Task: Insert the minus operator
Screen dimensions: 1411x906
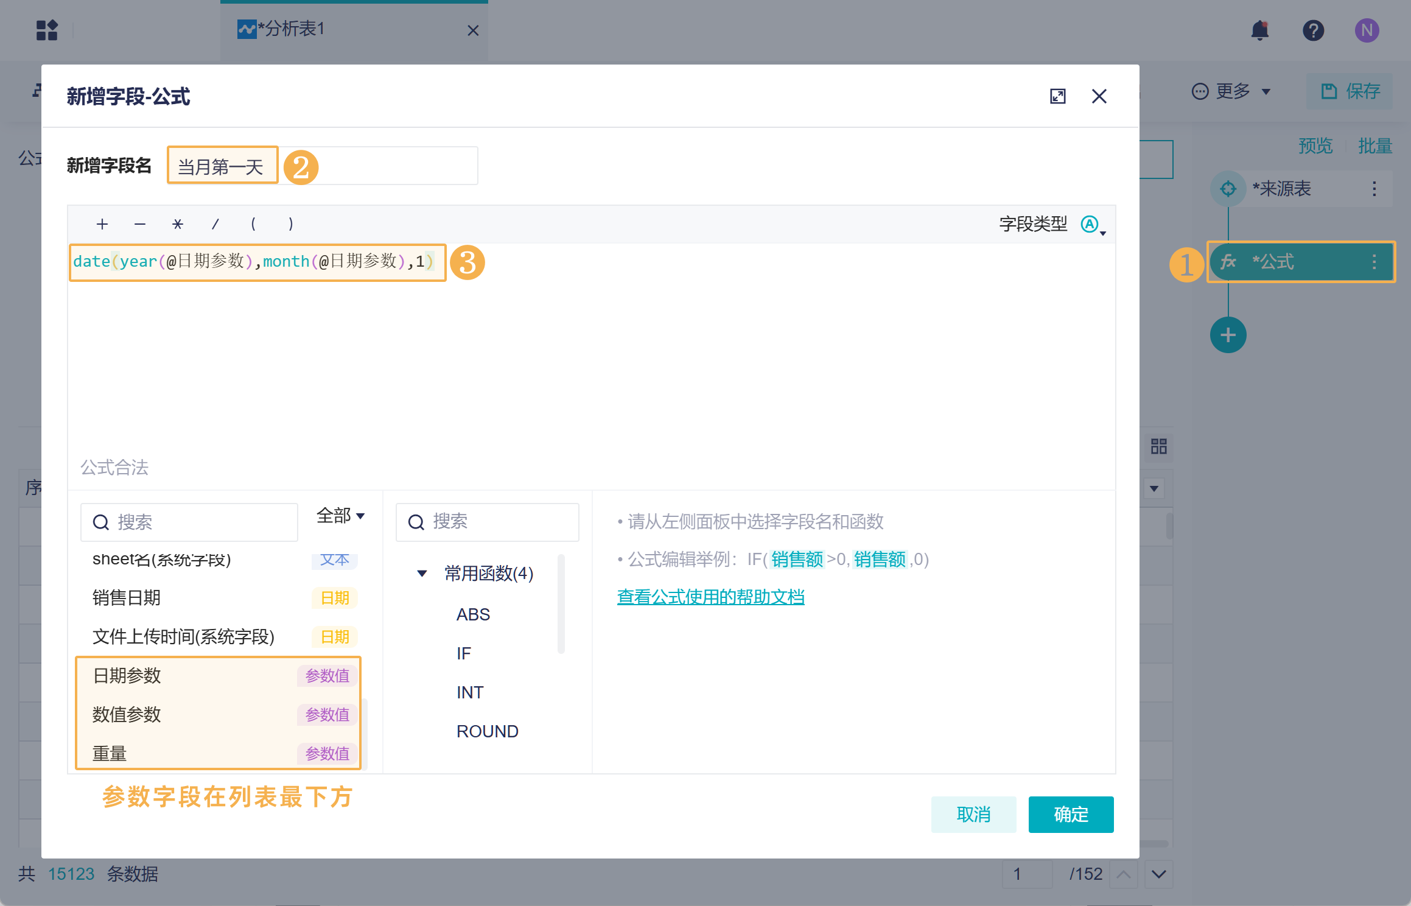Action: tap(140, 224)
